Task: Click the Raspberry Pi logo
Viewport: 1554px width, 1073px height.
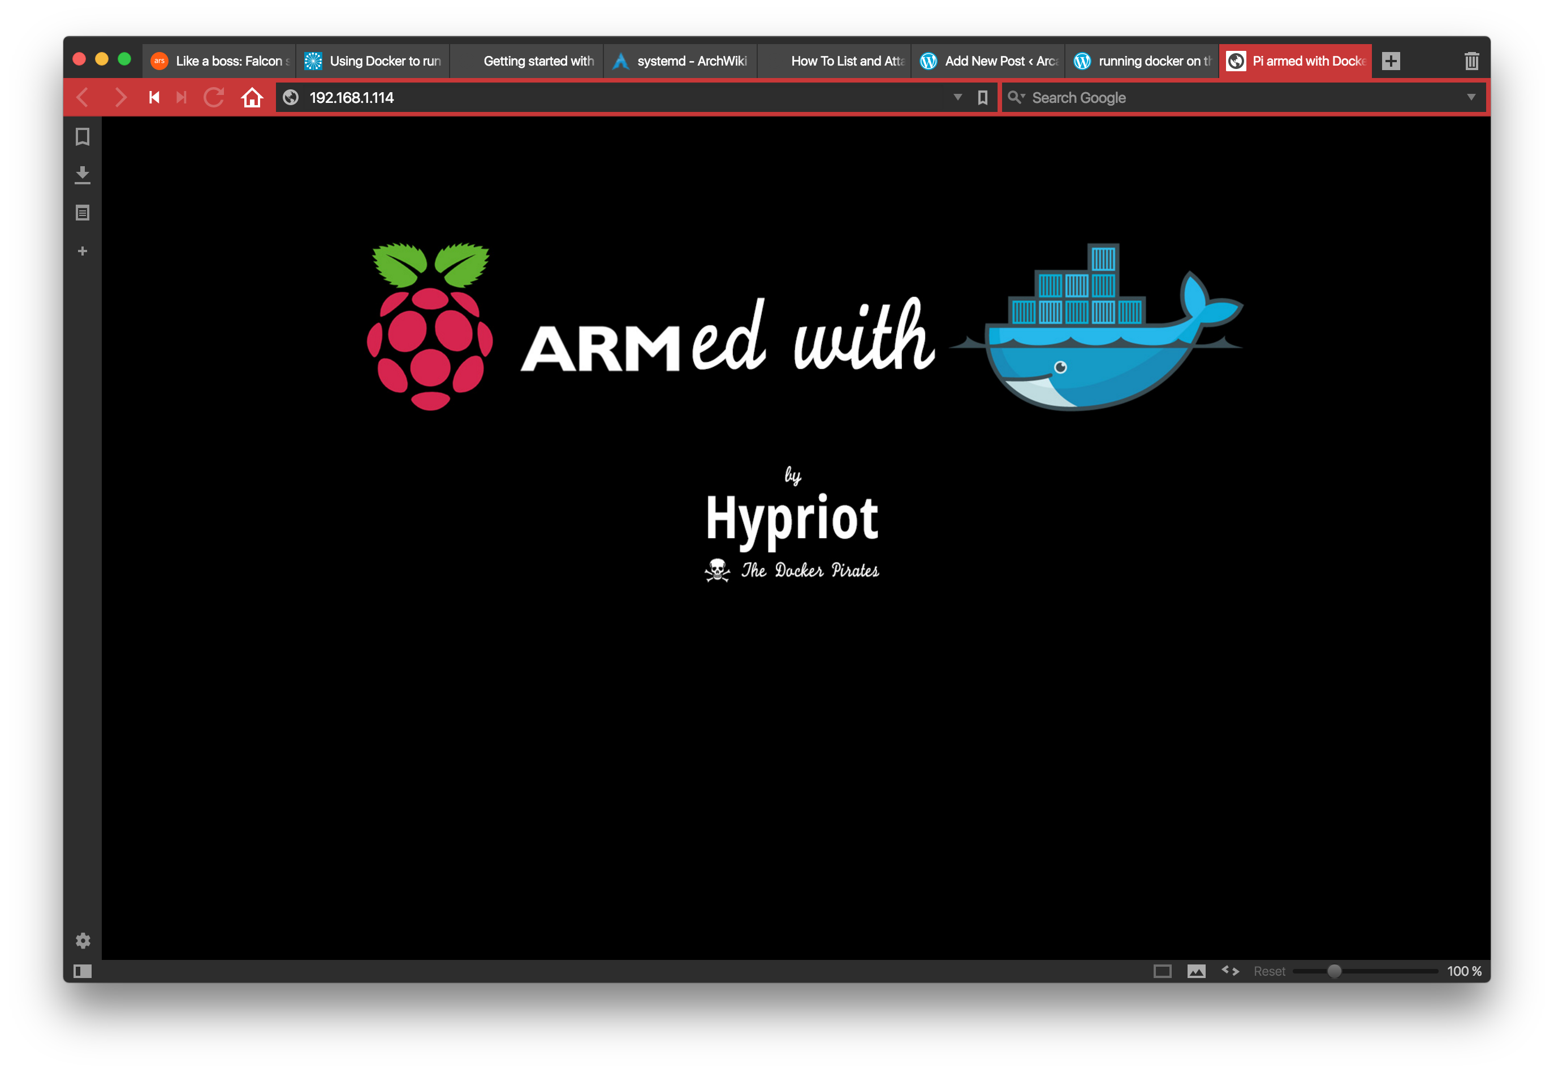Action: point(430,327)
